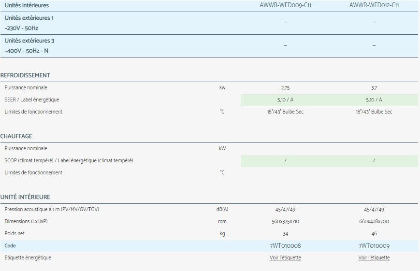Click the green SEER cell for AWWR-WFD012-C11
The width and height of the screenshot is (420, 271).
374,100
